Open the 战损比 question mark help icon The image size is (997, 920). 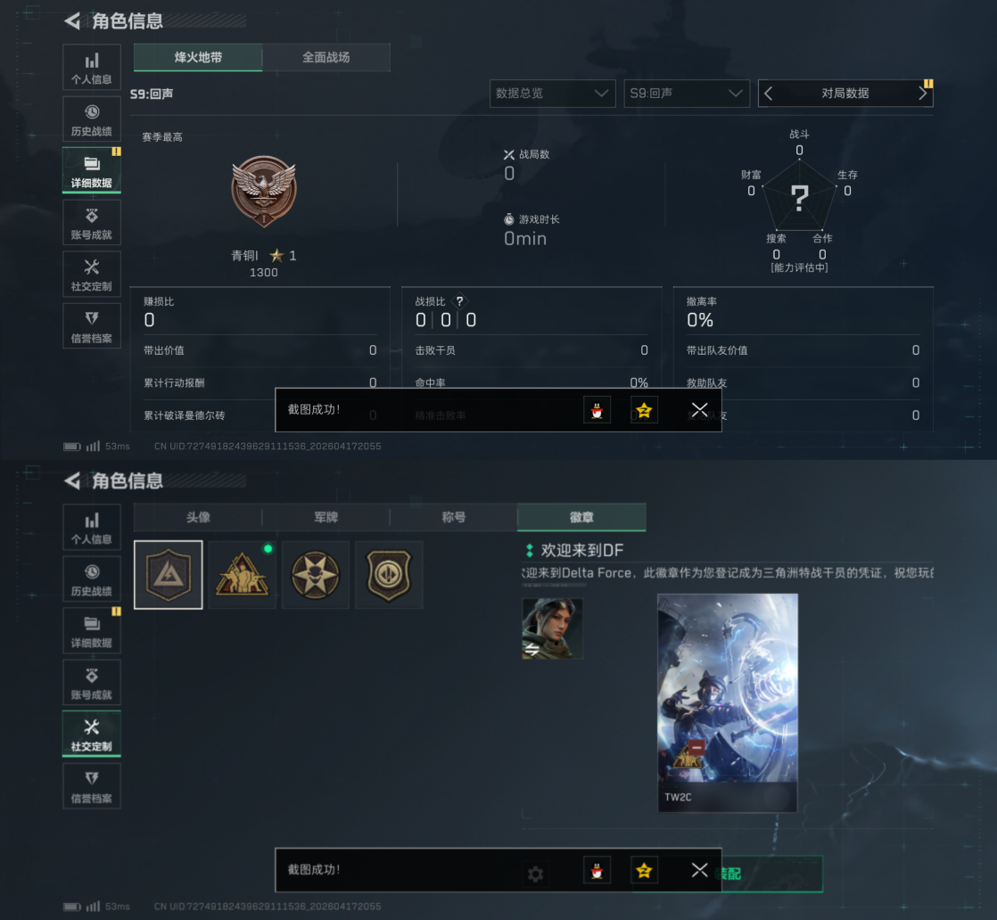point(460,301)
